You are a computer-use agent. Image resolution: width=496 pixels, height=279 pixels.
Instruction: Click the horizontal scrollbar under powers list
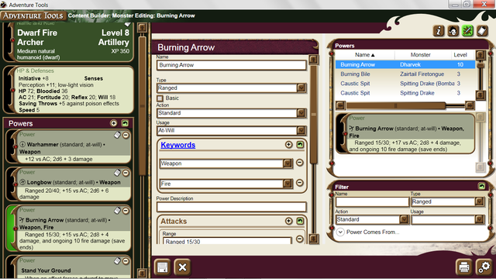coord(405,105)
